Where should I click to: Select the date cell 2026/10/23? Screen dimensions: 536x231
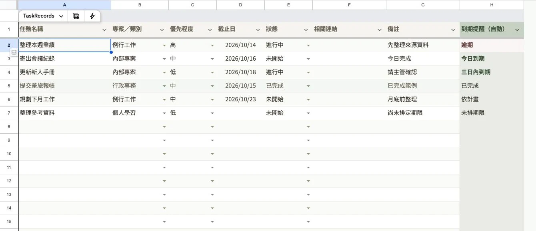(240, 99)
